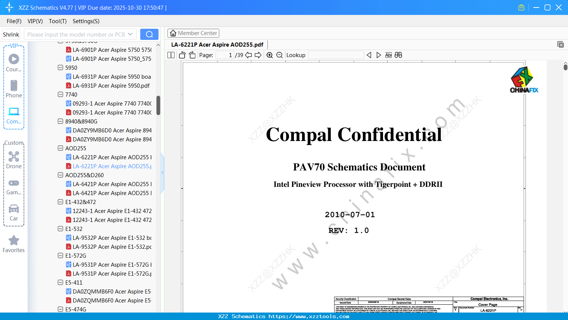568x320 pixels.
Task: Open the File(F) menu
Action: click(14, 21)
